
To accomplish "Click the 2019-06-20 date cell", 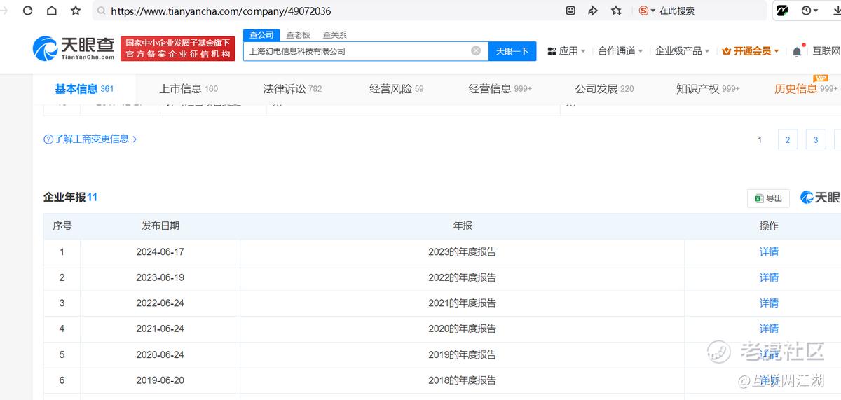I will tap(160, 380).
